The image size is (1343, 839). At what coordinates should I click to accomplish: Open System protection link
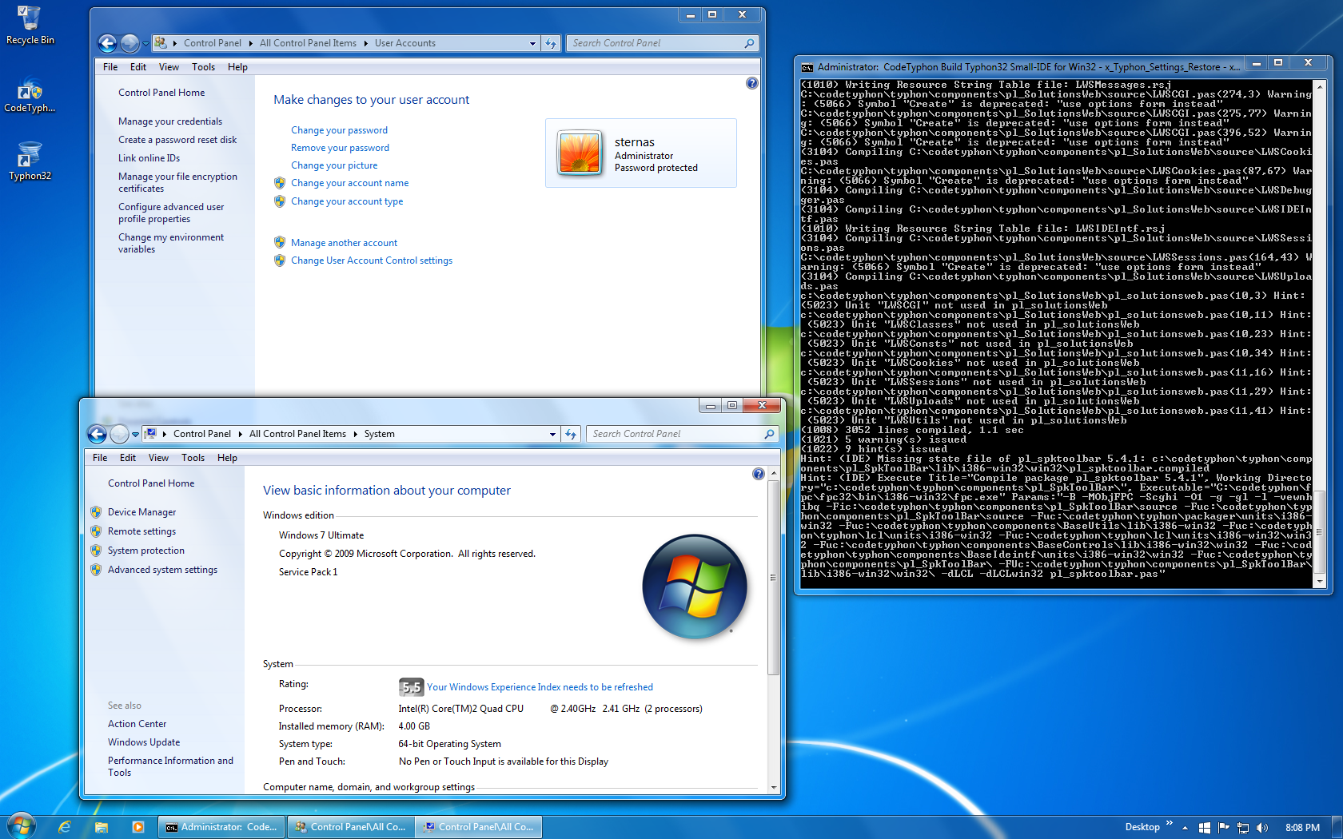(x=145, y=551)
